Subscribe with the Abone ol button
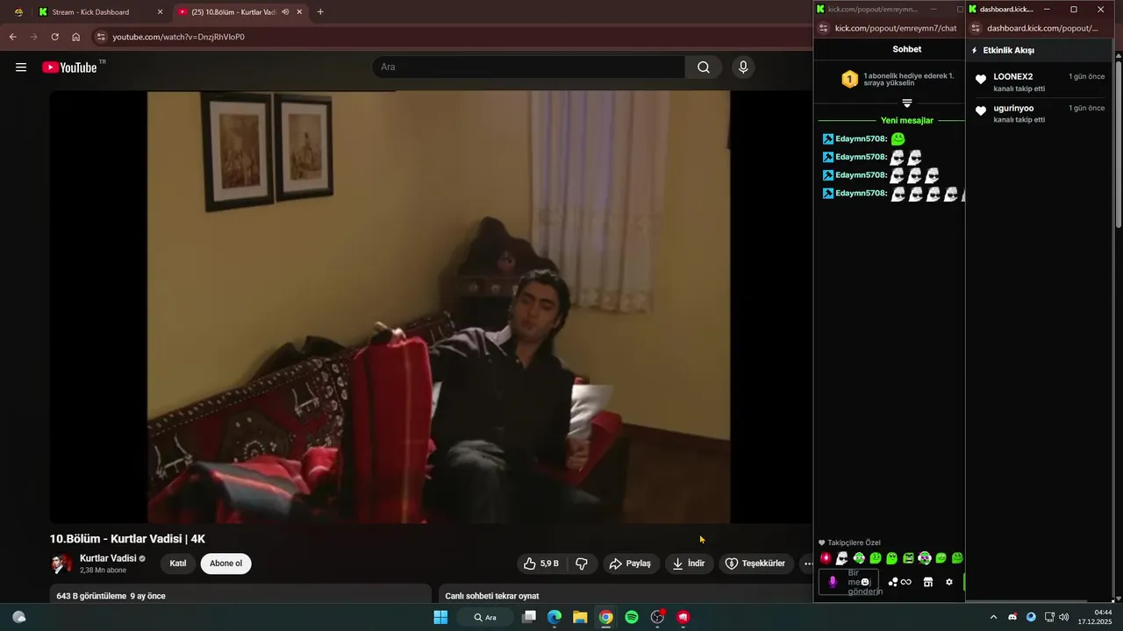 [x=225, y=564]
